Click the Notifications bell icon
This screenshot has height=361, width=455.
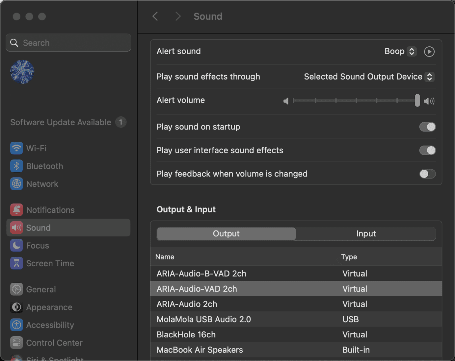(16, 210)
